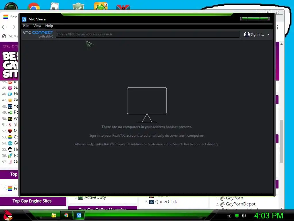Screen dimensions: 294x221
Task: Click the playing cards desktop icon
Action: point(55,6)
